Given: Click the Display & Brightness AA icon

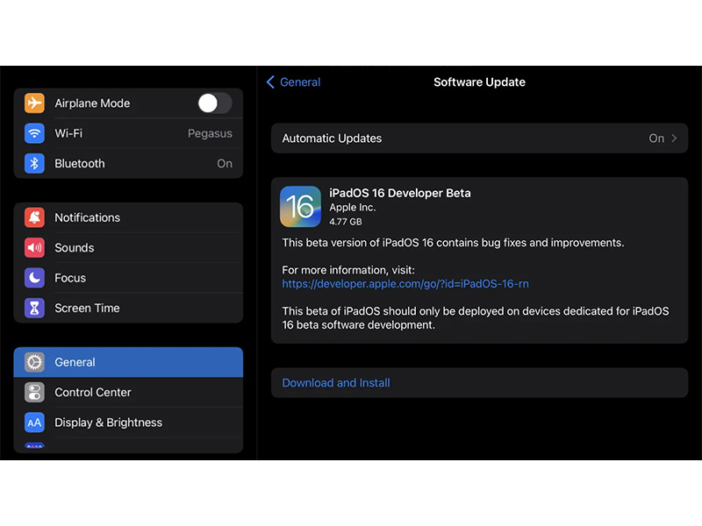Looking at the screenshot, I should pos(34,423).
